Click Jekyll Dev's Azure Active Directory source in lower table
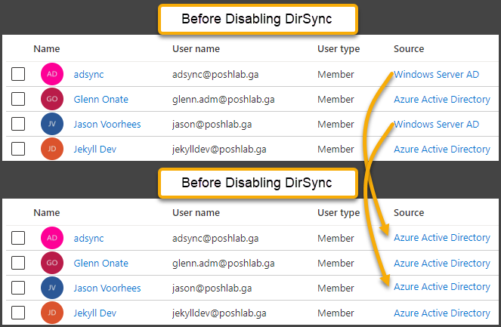 pos(442,313)
